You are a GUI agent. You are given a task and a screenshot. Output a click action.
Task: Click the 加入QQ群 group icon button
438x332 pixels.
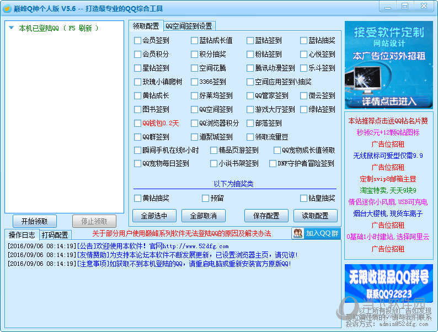click(x=316, y=233)
